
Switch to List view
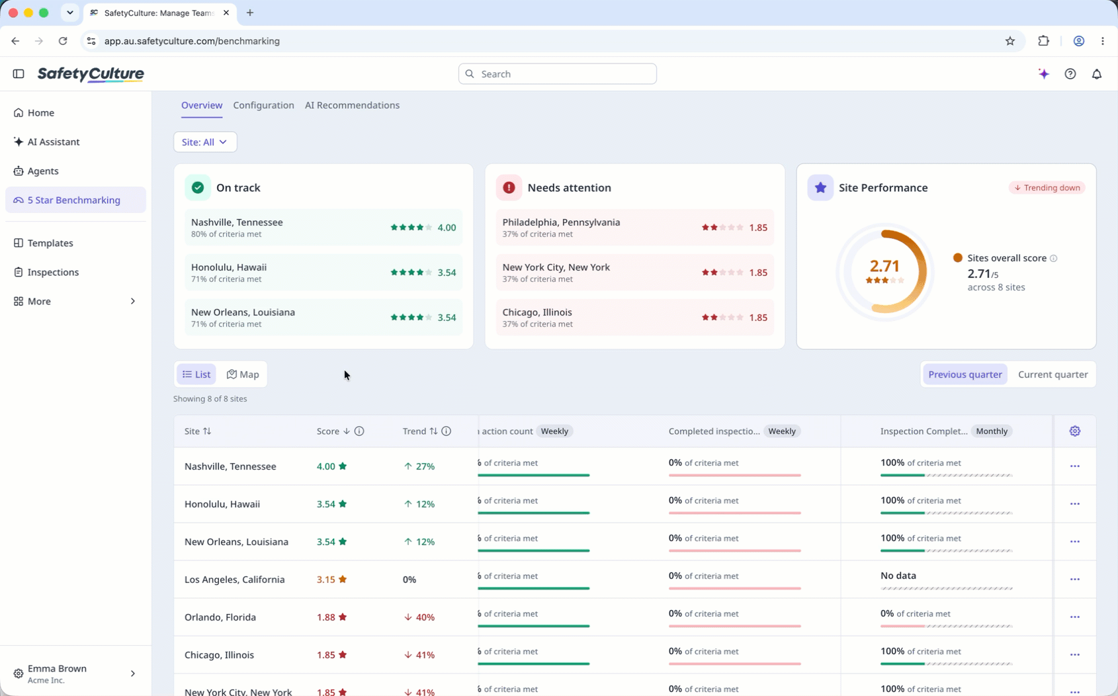(x=196, y=374)
